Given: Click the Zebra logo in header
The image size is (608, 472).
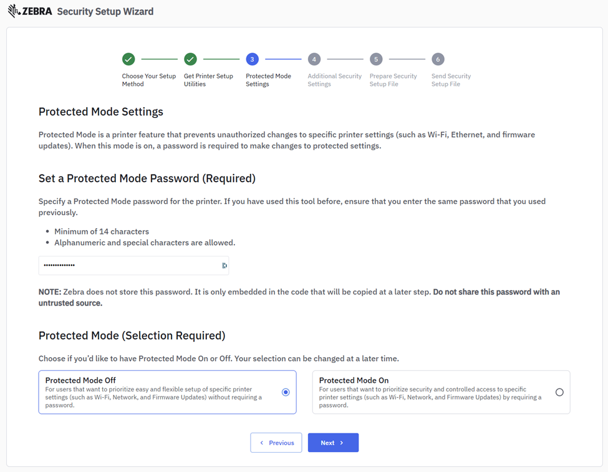Looking at the screenshot, I should pos(30,11).
